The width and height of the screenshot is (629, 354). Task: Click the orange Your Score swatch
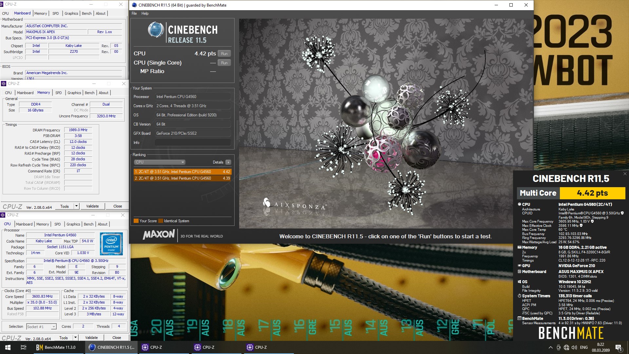click(136, 221)
